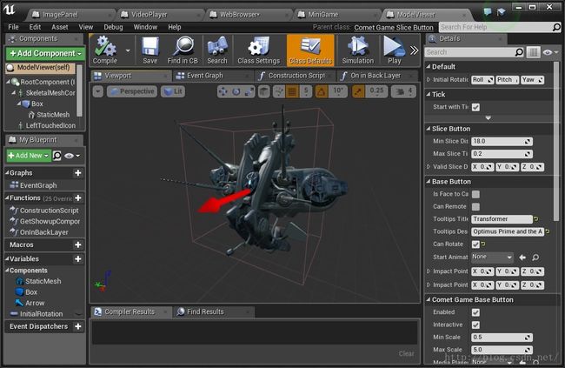Expand Valid Slice Direction property

point(429,167)
